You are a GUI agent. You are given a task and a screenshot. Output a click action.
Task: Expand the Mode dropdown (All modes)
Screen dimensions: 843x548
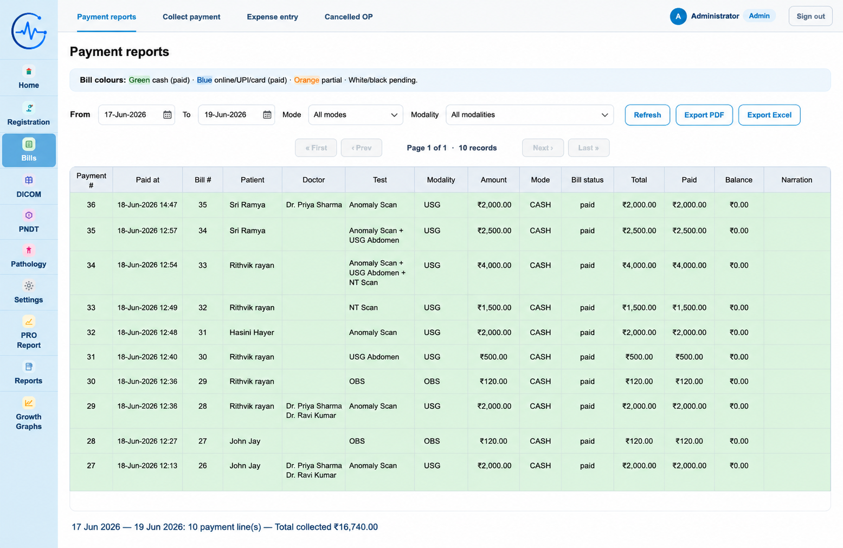[356, 115]
